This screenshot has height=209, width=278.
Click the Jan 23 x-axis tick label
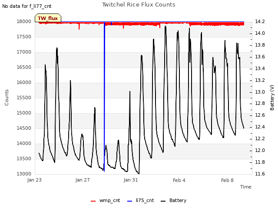click(x=34, y=180)
